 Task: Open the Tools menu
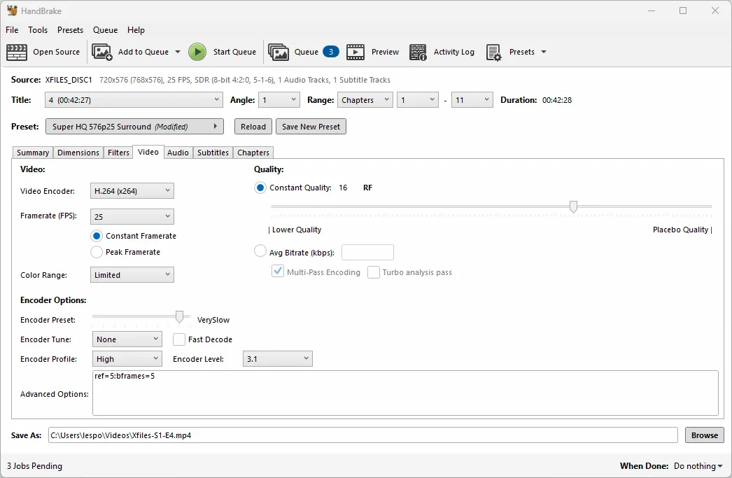pyautogui.click(x=38, y=30)
